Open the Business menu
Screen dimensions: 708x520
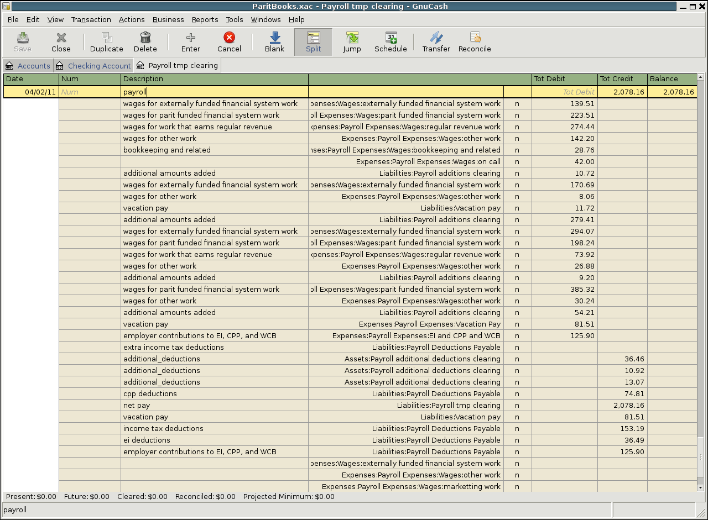click(x=168, y=19)
